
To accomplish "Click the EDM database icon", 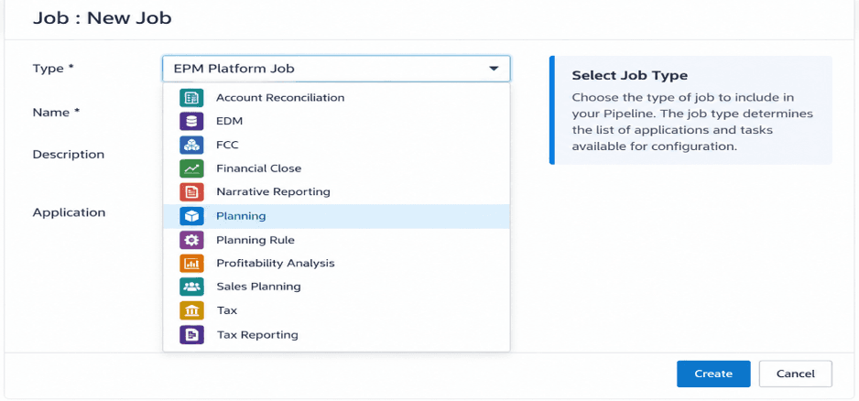I will coord(191,122).
